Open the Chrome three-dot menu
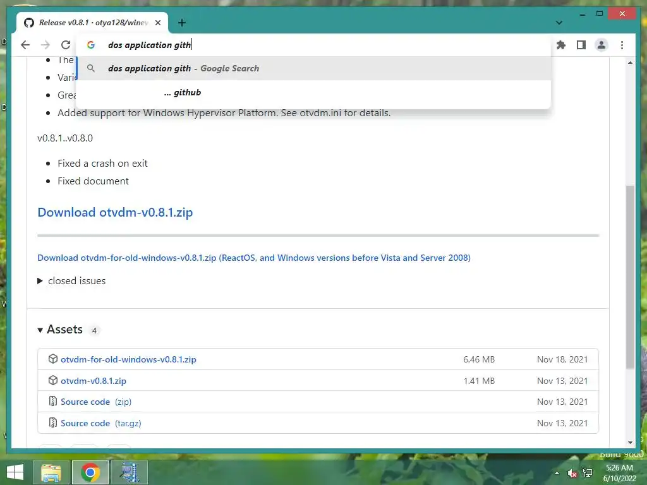 point(622,45)
